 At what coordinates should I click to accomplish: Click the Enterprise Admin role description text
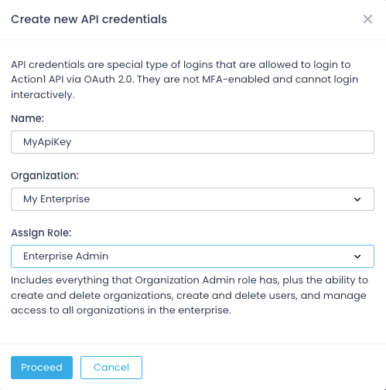(190, 295)
